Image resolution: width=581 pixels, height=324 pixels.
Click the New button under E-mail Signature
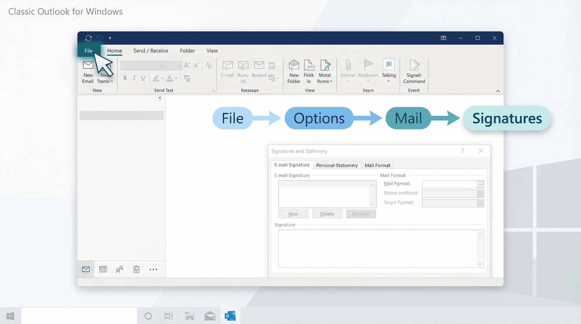pos(293,214)
